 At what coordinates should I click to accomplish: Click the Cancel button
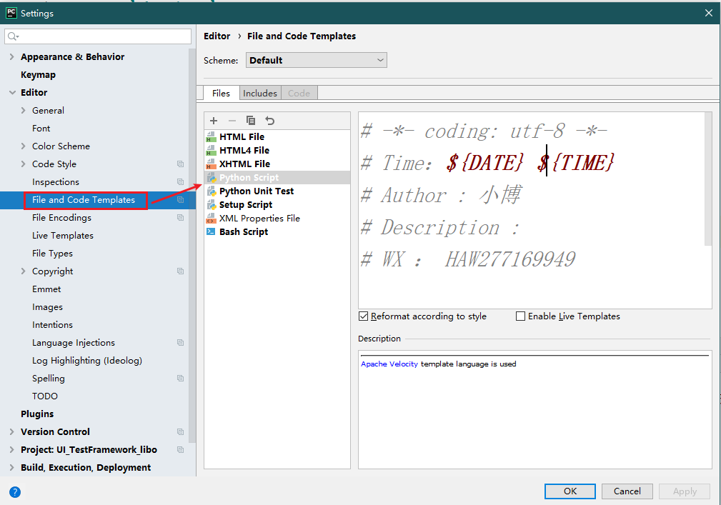pos(627,491)
